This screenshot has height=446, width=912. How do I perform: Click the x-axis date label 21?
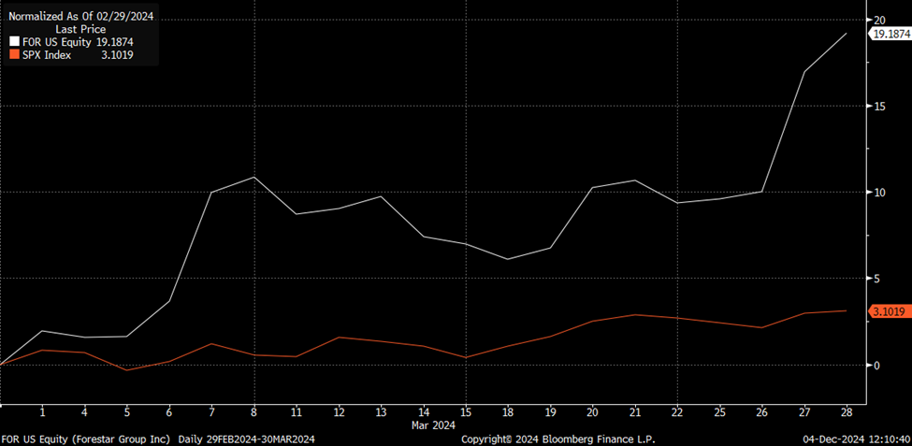pos(634,411)
